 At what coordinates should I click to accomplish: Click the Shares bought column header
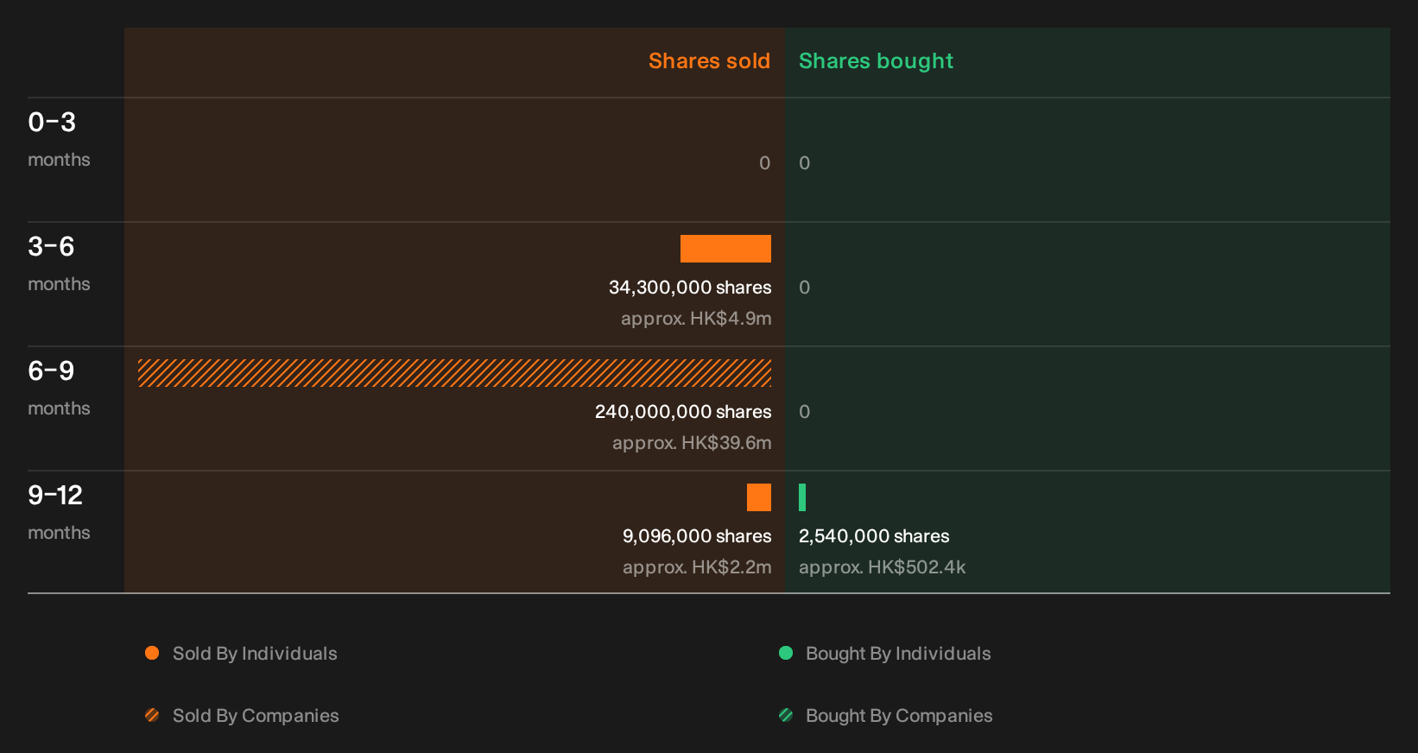[x=876, y=61]
